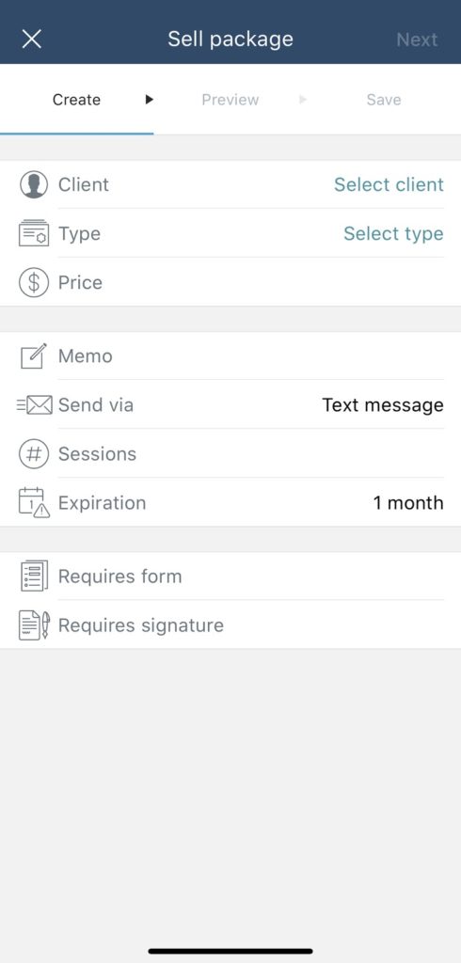
Task: Tap the Expiration calendar icon
Action: [x=34, y=502]
